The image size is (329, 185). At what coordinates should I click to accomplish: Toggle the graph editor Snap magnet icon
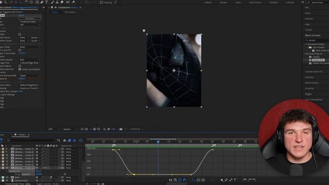(185, 180)
